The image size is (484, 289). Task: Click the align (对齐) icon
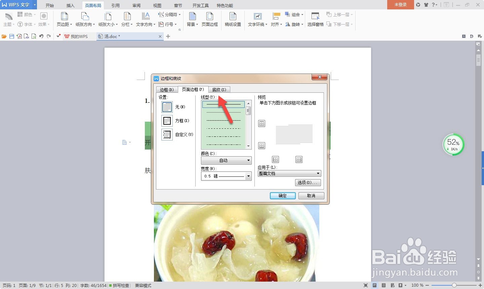pos(276,16)
